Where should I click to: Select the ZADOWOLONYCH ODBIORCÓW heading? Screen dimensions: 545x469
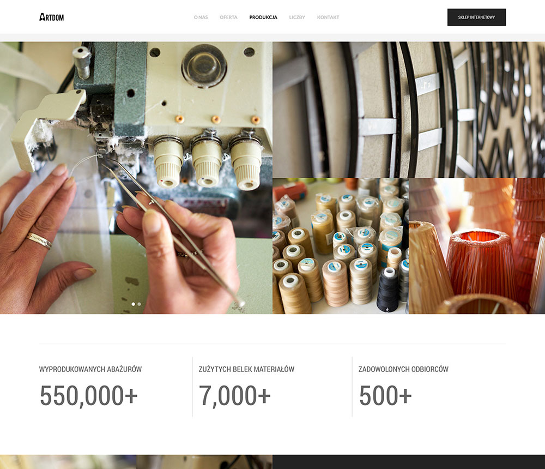click(x=403, y=369)
